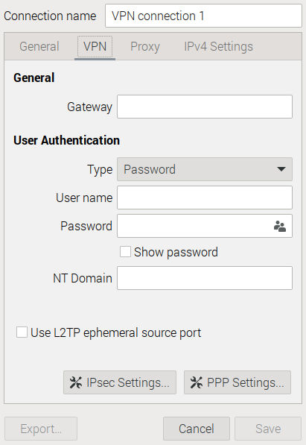Click the Connection name label

50,16
